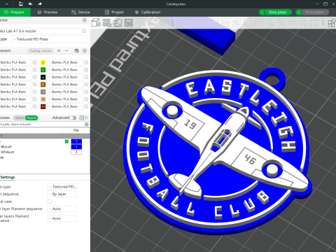Open filament 2 Bambu PLA Basic dropdown
Screen dimensions: 336x252
pyautogui.click(x=65, y=62)
